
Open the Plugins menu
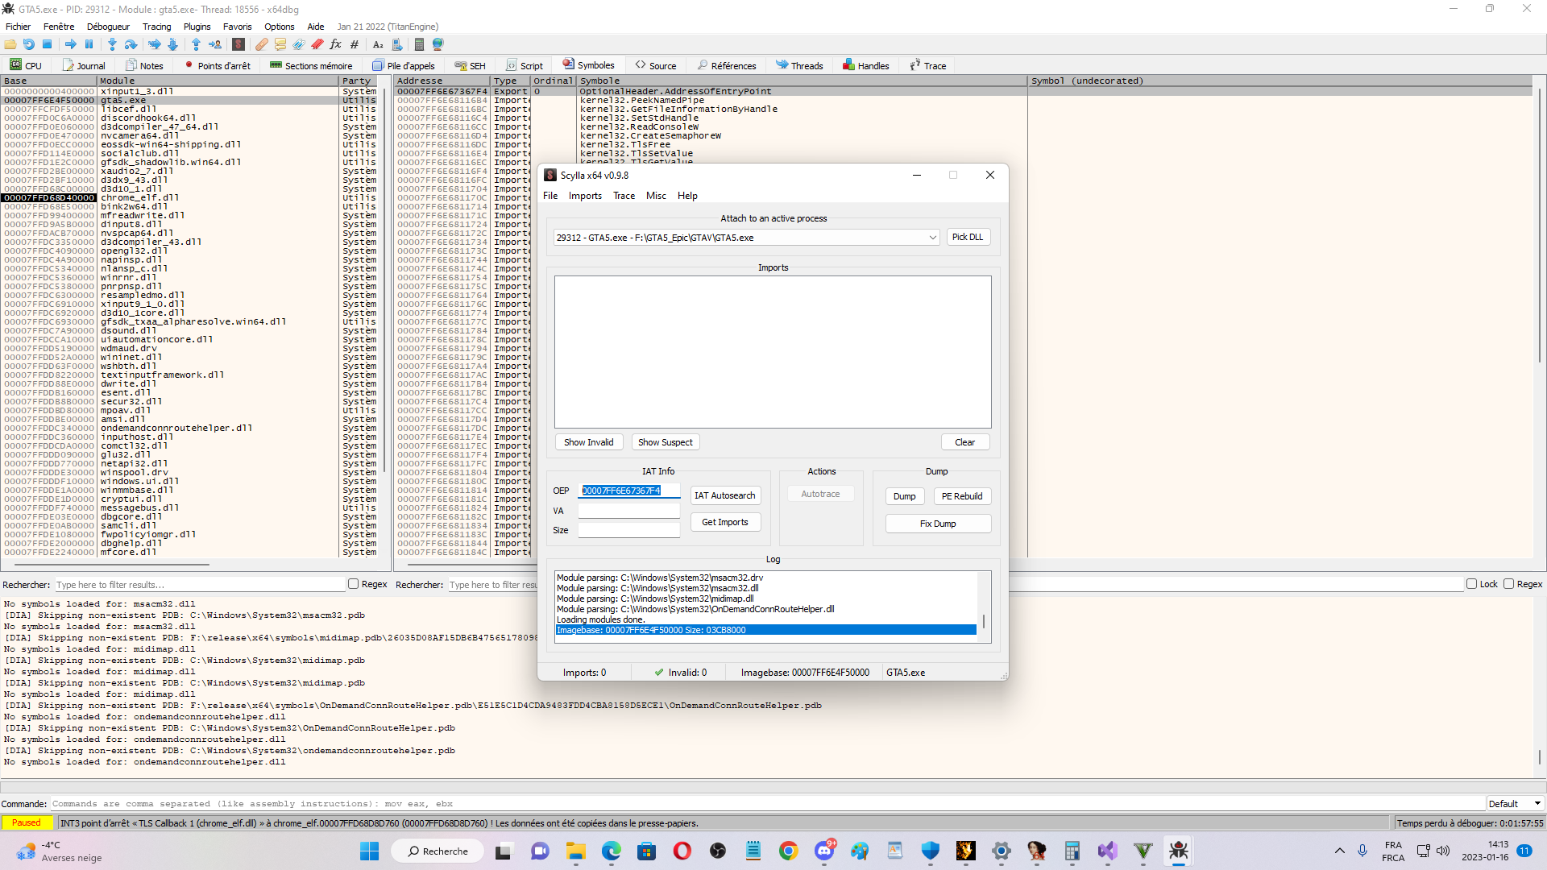click(x=197, y=27)
